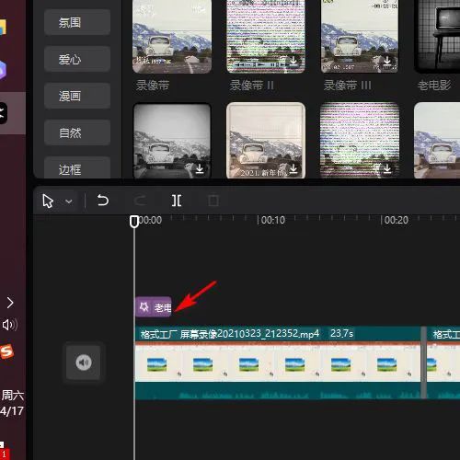Download the 录像带 III effect
The width and height of the screenshot is (460, 460).
[387, 61]
